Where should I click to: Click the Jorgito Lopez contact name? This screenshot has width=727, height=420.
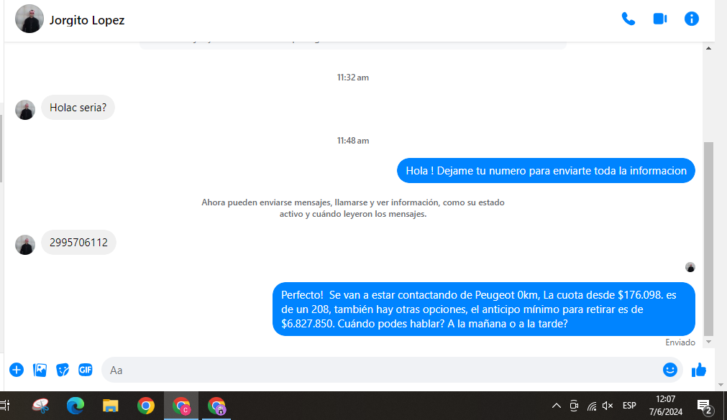87,20
